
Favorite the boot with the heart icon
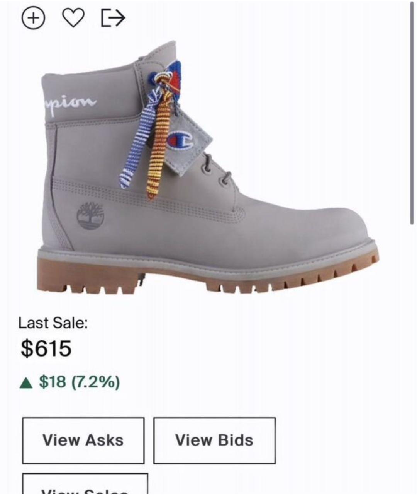coord(73,18)
